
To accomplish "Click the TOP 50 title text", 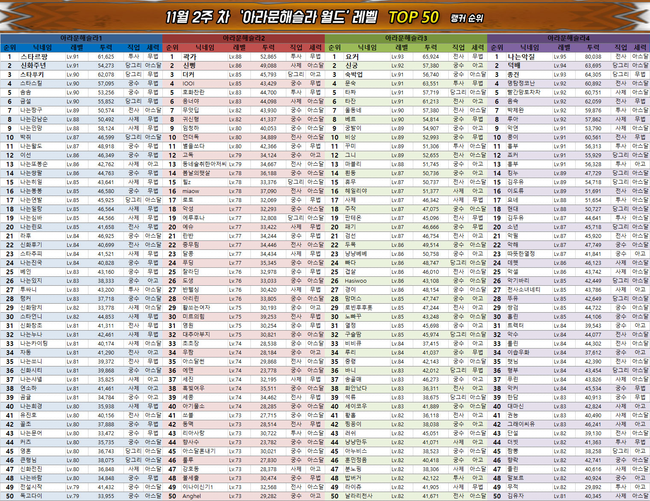I will pos(413,18).
